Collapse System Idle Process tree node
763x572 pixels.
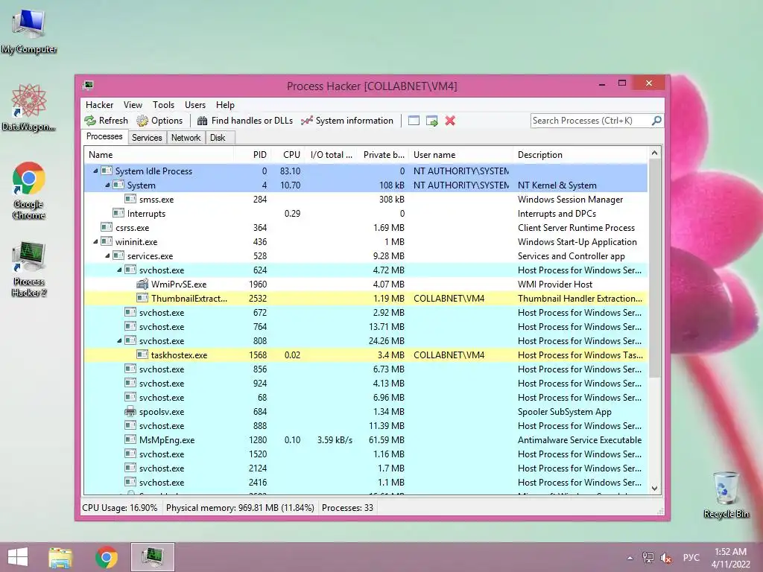click(x=96, y=171)
